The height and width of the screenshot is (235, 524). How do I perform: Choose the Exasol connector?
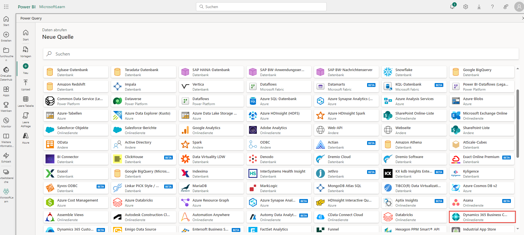(x=76, y=173)
